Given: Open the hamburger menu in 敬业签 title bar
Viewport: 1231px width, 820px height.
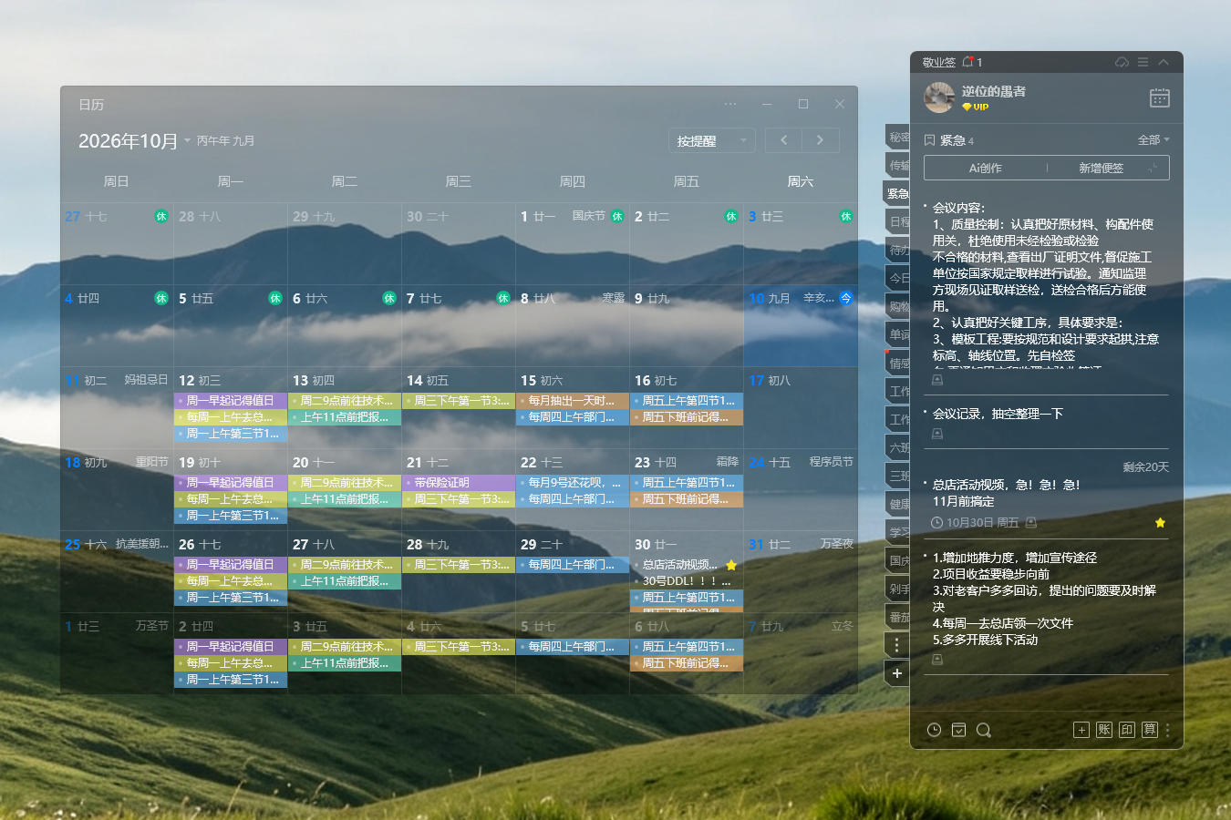Looking at the screenshot, I should pos(1143,62).
